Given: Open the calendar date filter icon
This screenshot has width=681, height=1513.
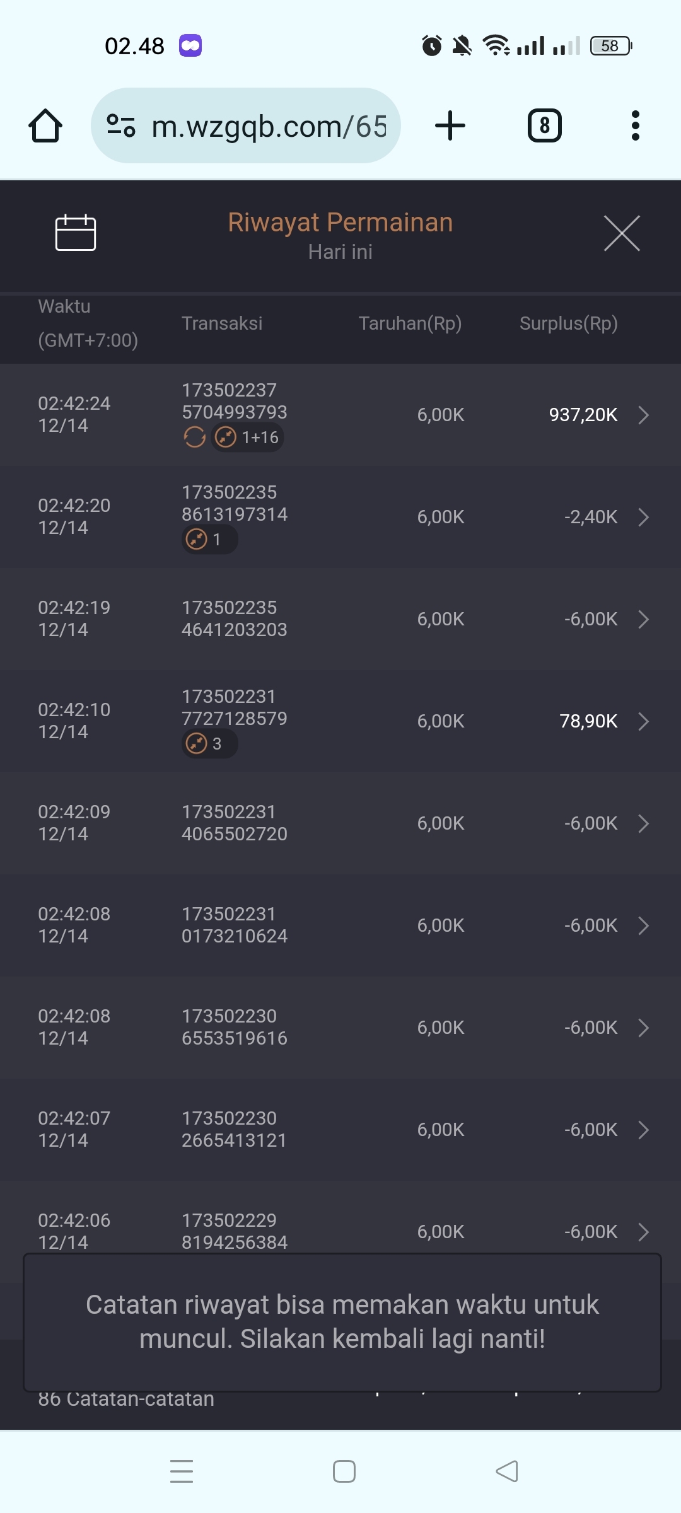Looking at the screenshot, I should (x=76, y=233).
